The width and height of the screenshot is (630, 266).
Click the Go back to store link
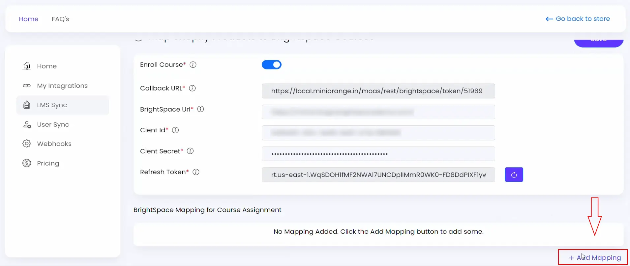point(578,19)
